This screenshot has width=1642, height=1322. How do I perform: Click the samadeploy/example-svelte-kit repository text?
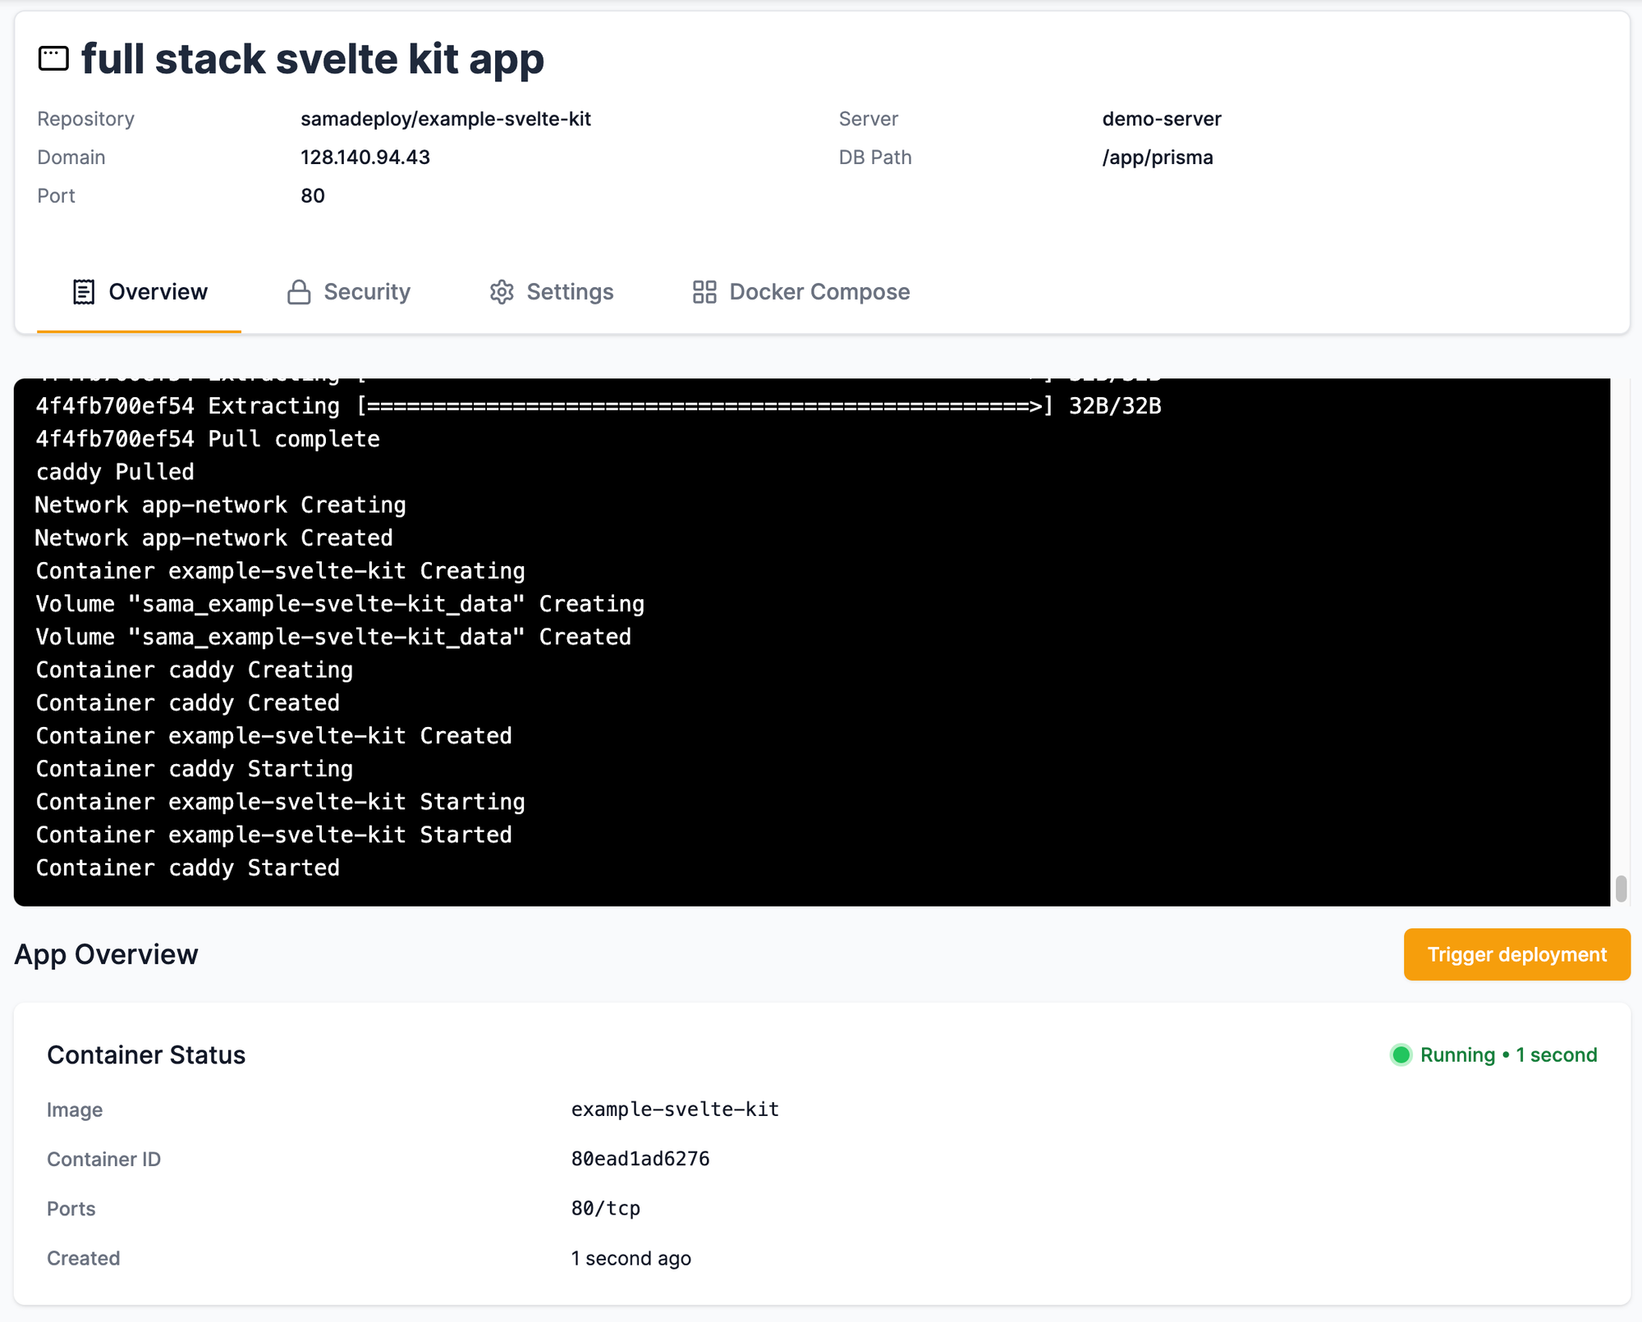click(x=445, y=119)
